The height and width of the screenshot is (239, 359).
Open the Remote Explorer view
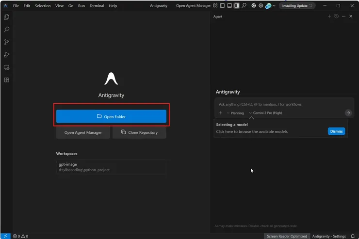coord(6,67)
